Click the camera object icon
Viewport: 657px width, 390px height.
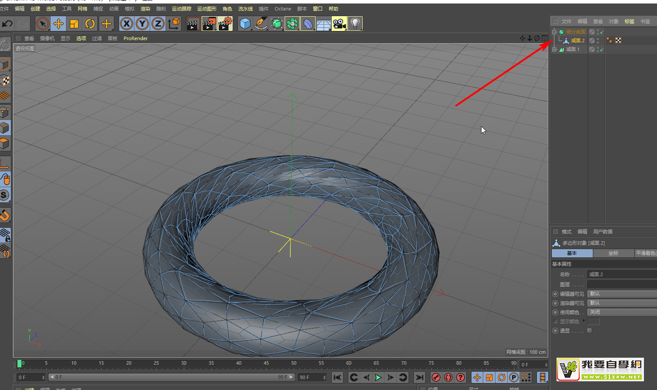[339, 24]
